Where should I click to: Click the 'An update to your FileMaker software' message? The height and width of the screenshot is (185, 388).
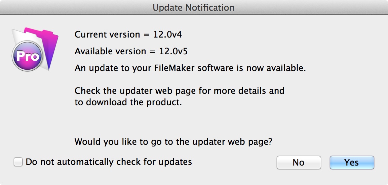pos(190,69)
